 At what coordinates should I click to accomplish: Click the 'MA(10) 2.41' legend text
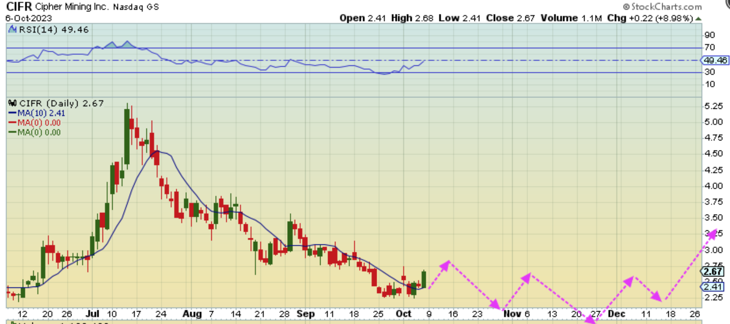[x=41, y=113]
